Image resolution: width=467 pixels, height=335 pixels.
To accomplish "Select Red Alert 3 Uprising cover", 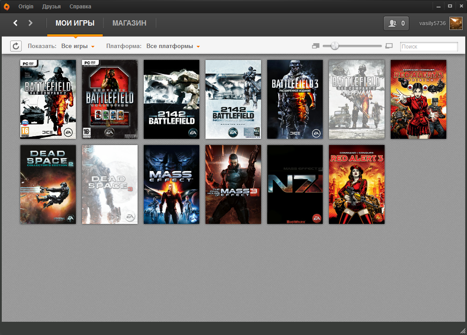I will (x=418, y=100).
